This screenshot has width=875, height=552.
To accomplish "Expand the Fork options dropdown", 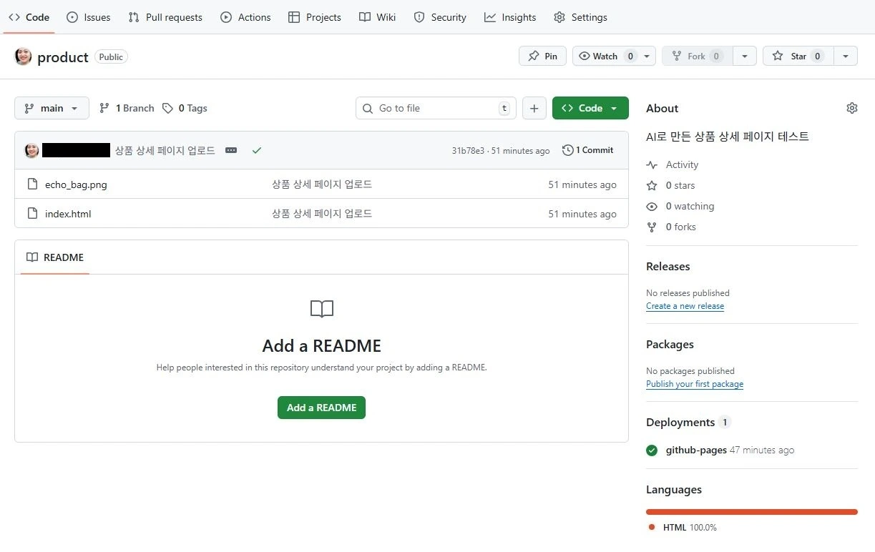I will 745,56.
